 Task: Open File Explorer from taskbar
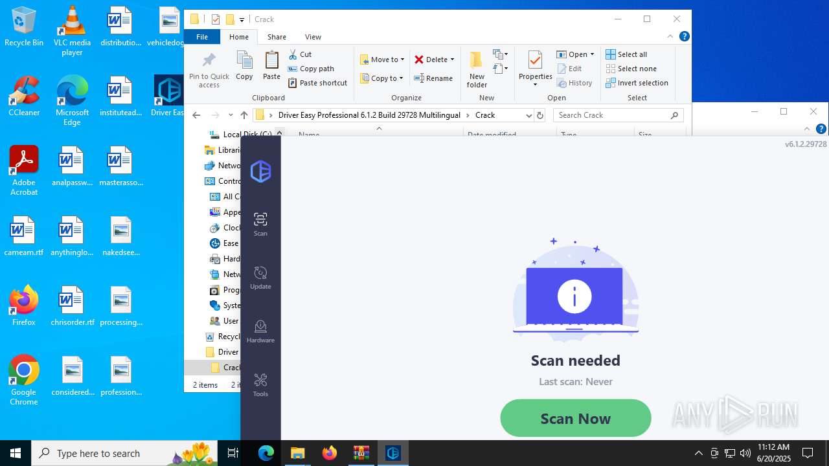297,453
